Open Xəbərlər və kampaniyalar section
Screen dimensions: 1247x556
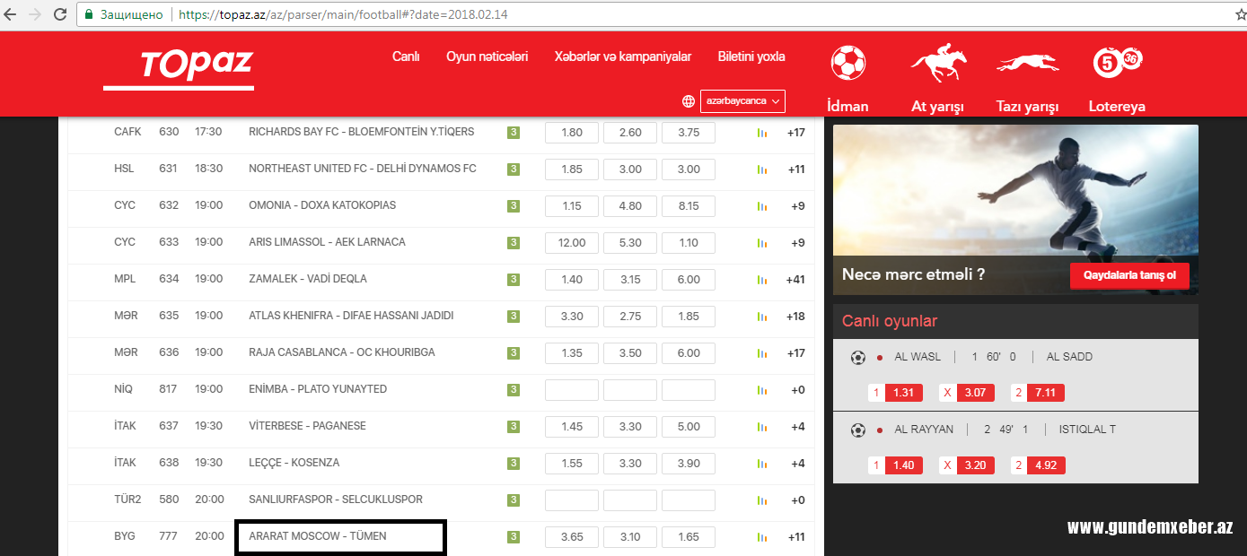623,56
